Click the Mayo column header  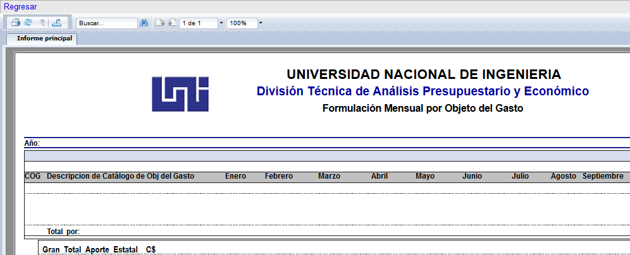(x=424, y=176)
